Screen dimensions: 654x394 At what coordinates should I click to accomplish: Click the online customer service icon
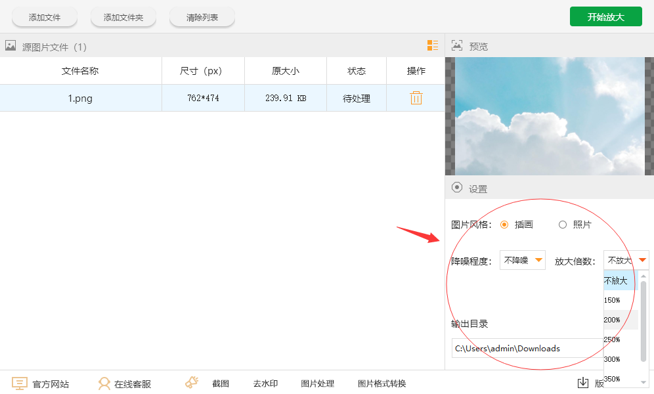pyautogui.click(x=104, y=383)
